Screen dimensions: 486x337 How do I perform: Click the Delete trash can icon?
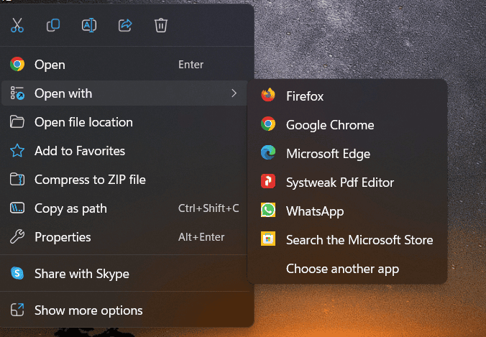coord(161,26)
